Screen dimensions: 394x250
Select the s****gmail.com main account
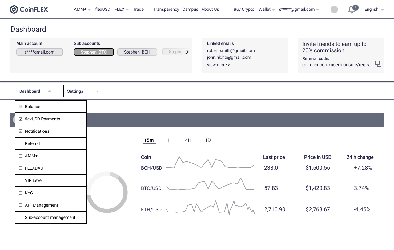click(x=39, y=52)
